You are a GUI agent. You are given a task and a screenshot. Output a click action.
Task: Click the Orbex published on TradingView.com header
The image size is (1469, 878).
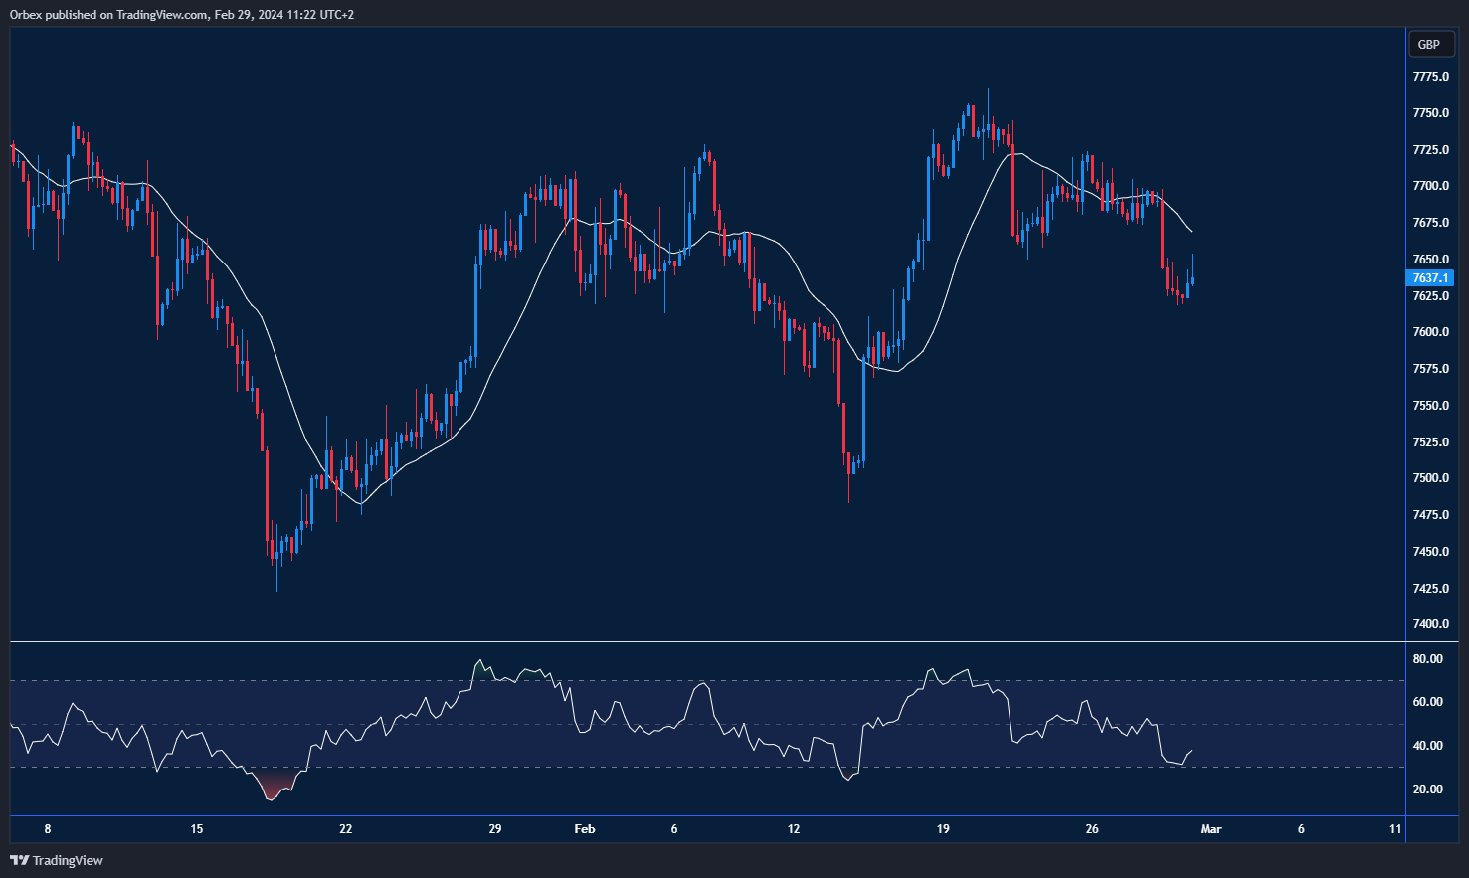point(182,14)
